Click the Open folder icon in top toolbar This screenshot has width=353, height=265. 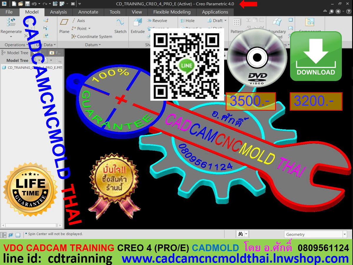(21, 4)
